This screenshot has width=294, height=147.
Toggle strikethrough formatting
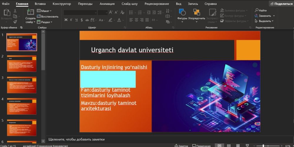point(87,20)
